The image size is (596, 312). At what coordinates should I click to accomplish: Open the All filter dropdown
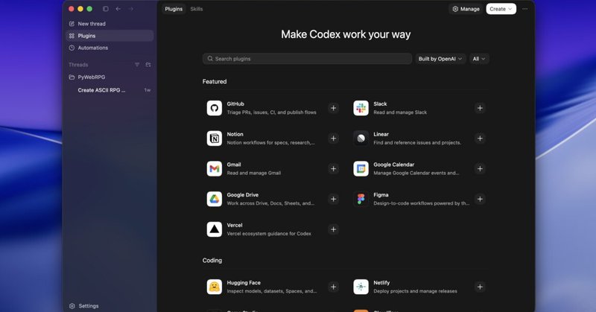[479, 59]
